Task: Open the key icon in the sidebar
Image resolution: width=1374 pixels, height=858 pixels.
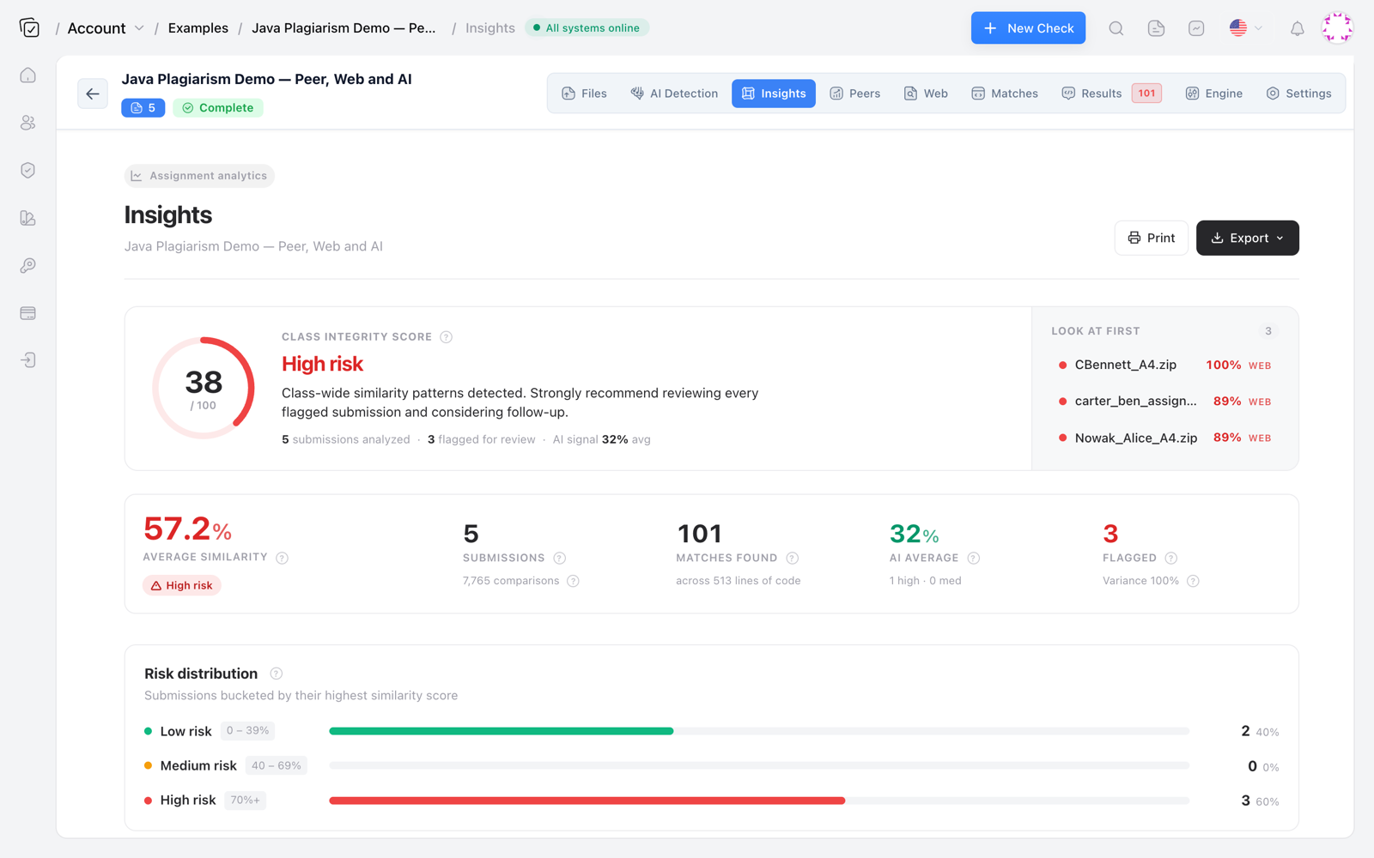Action: (28, 265)
